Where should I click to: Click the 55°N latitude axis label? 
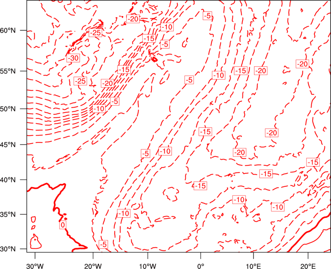click(8, 71)
